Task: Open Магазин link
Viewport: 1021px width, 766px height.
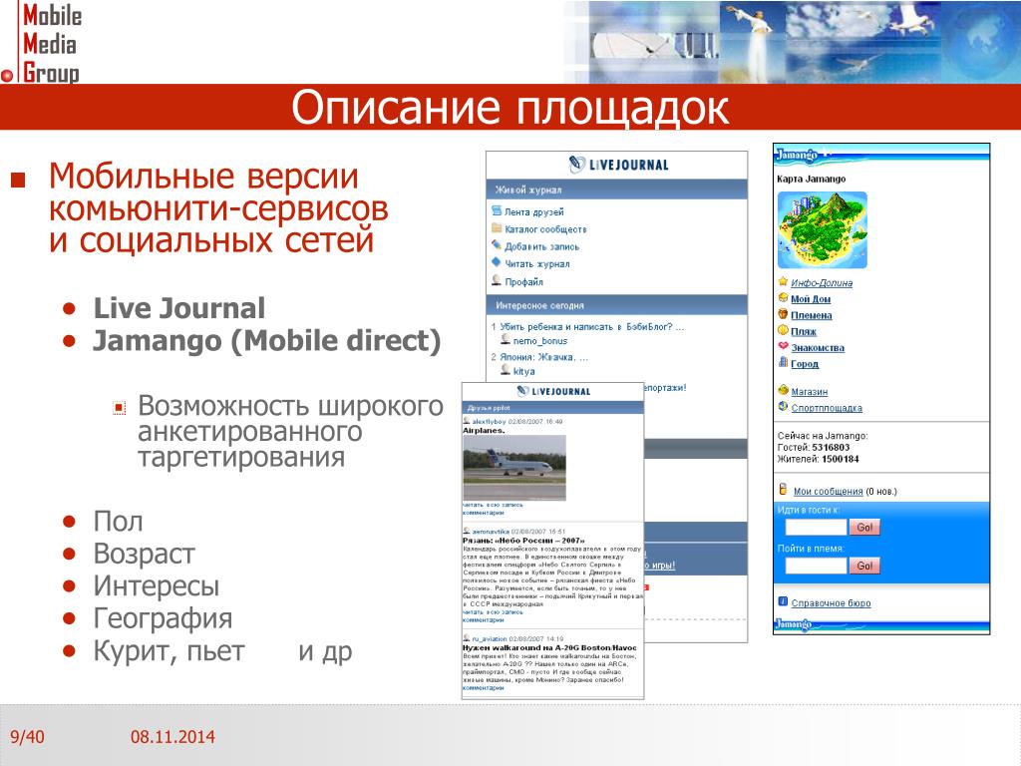Action: [810, 391]
